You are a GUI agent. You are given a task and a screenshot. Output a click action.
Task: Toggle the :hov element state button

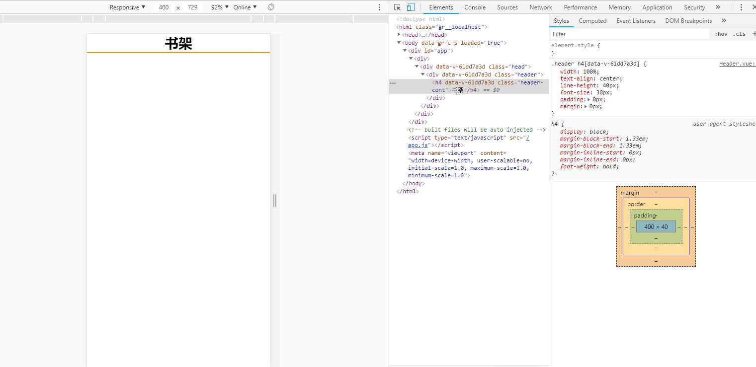(x=721, y=34)
